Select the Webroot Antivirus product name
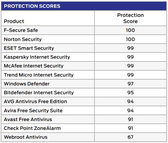 [x=26, y=137]
